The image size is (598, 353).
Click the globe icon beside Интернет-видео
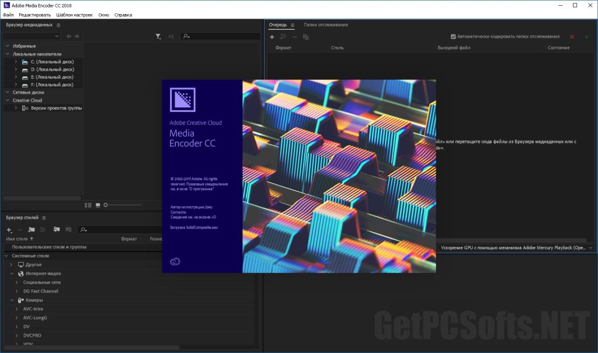(21, 274)
